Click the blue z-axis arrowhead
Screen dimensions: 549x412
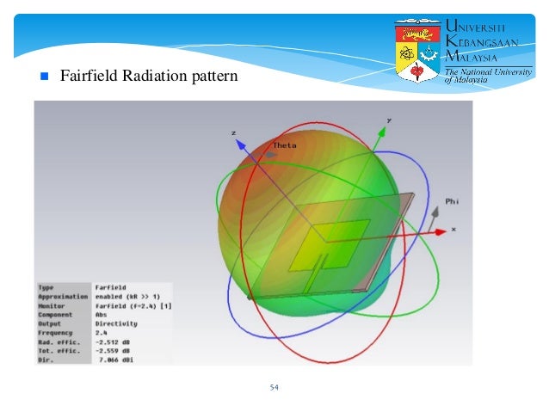pos(241,145)
